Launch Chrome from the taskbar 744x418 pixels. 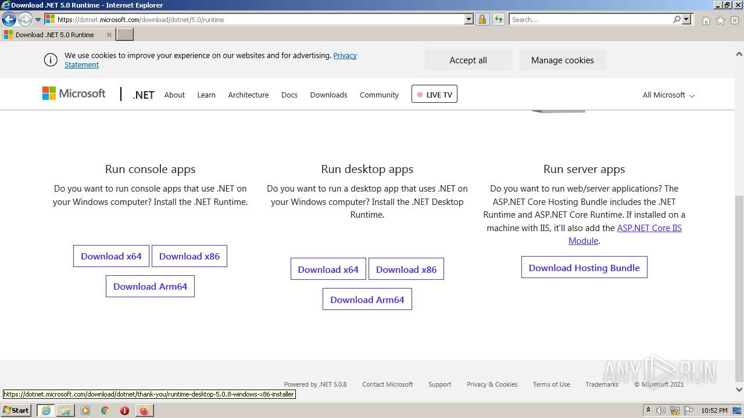point(105,410)
